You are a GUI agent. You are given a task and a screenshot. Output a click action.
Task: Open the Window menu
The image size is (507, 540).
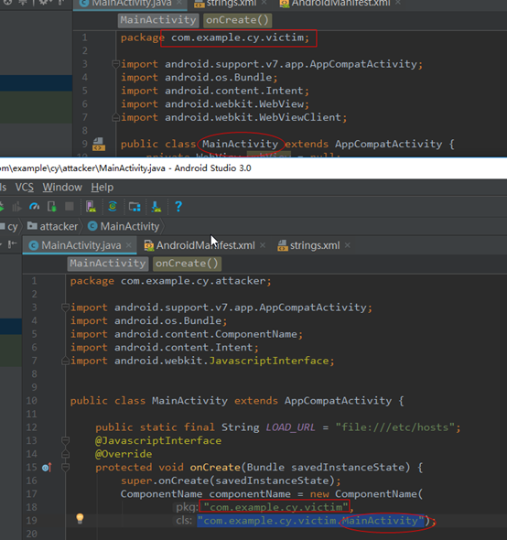62,188
